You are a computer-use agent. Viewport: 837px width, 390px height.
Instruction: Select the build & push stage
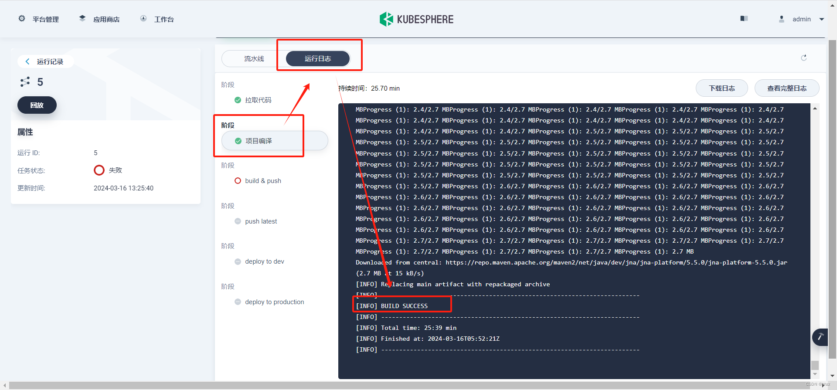pos(263,181)
